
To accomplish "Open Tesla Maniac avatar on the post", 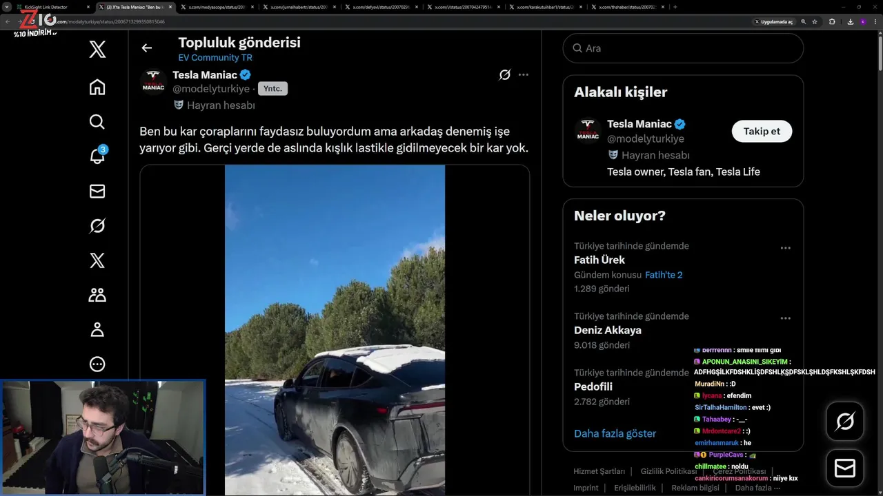I will (x=153, y=83).
